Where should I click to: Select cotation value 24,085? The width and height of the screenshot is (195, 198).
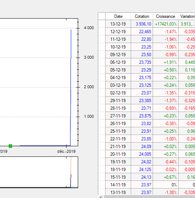pyautogui.click(x=142, y=154)
